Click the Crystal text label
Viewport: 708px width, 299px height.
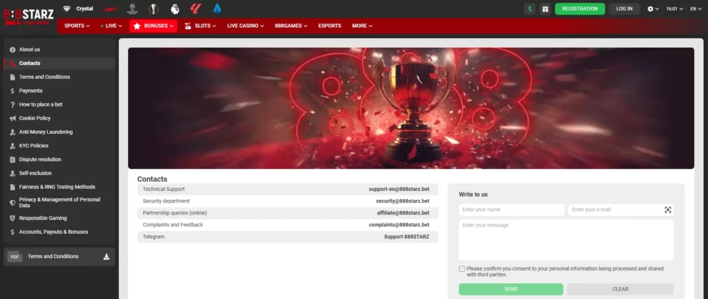[84, 8]
